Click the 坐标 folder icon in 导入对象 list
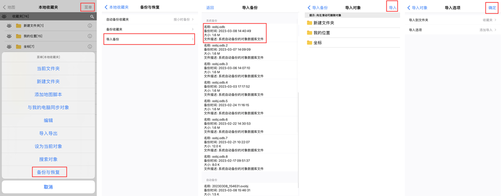Image resolution: width=501 pixels, height=196 pixels. (x=309, y=43)
